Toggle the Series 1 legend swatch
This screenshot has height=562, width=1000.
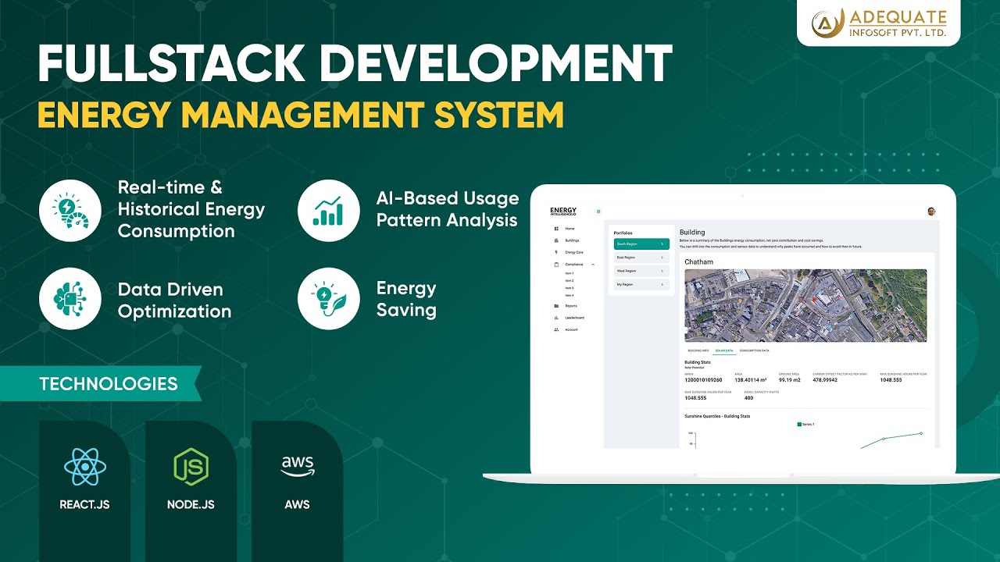[x=799, y=425]
